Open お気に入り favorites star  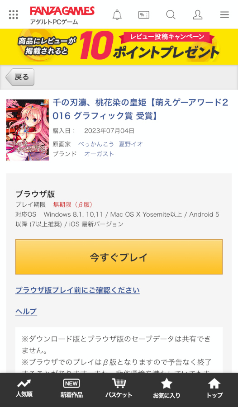tap(167, 388)
